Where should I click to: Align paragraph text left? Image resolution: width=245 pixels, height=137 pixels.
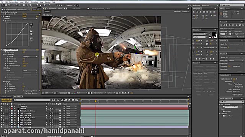pos(194,12)
